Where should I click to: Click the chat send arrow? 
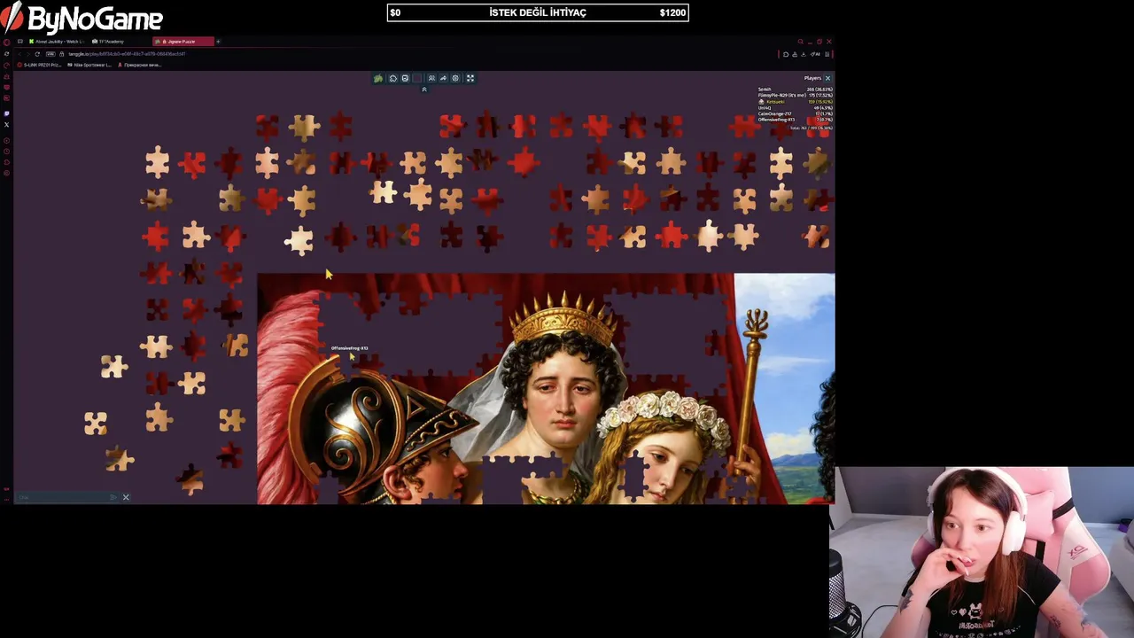113,497
